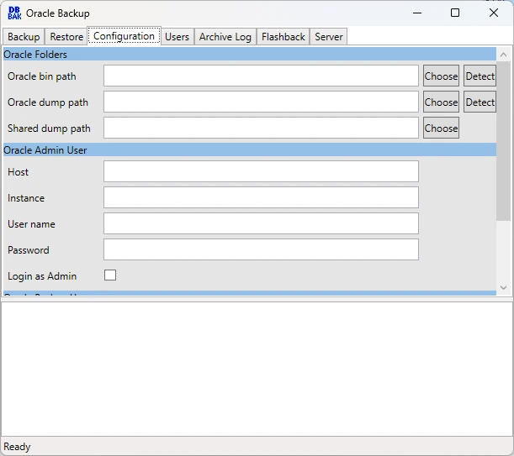The image size is (514, 456).
Task: Click Detect button for Oracle bin path
Action: coord(480,76)
